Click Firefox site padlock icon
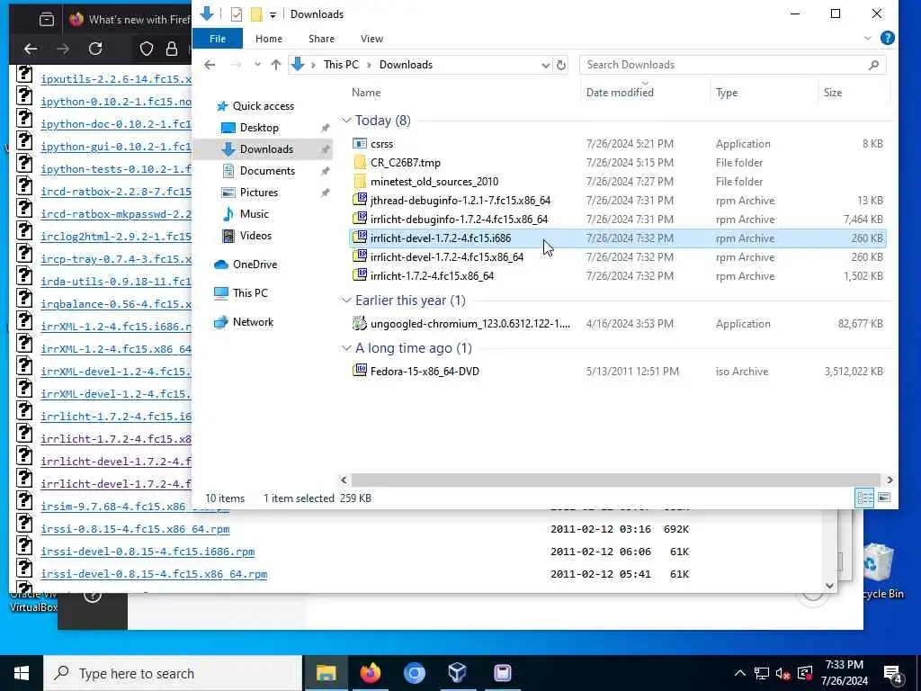This screenshot has width=921, height=691. click(172, 49)
